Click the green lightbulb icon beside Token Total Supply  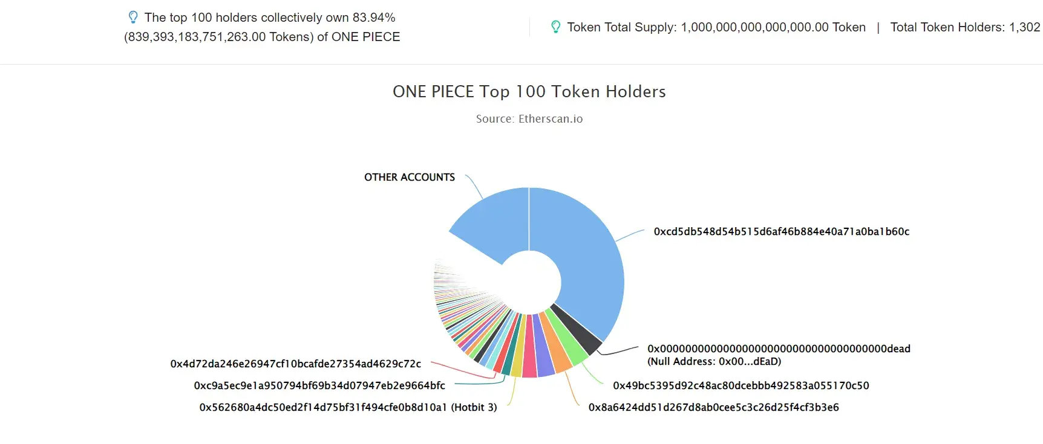tap(555, 27)
